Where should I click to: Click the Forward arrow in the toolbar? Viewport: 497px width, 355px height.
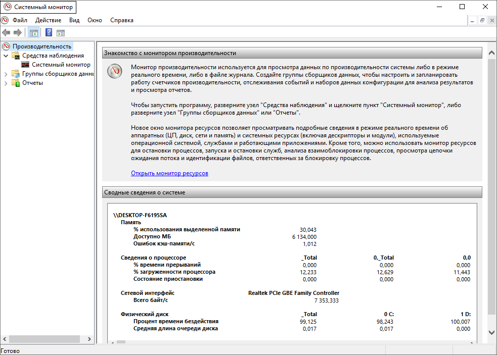[18, 33]
